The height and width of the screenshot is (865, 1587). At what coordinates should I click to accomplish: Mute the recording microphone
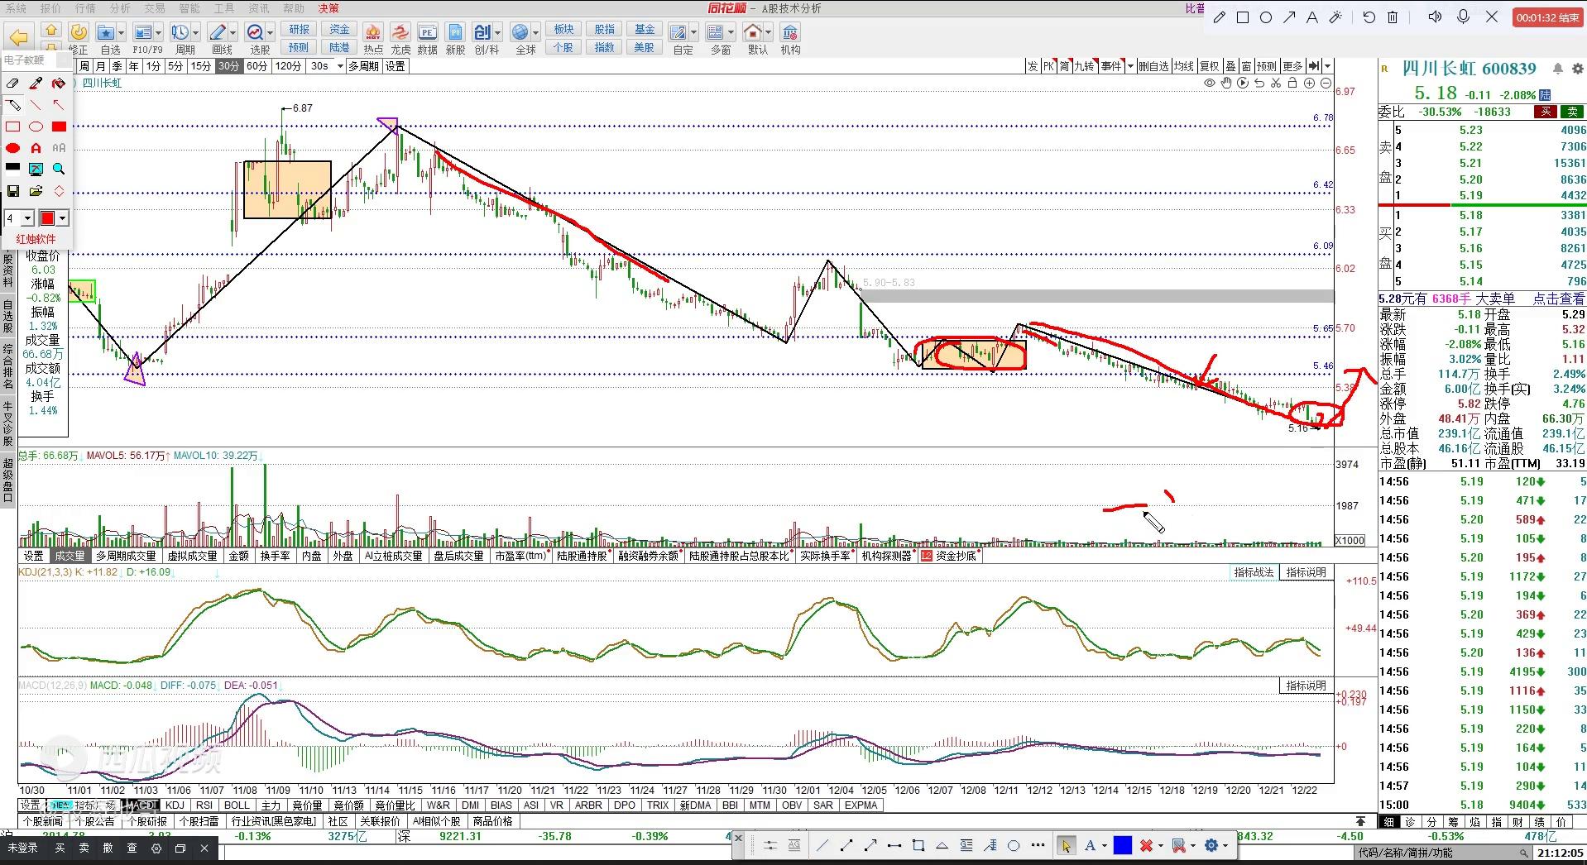point(1464,17)
